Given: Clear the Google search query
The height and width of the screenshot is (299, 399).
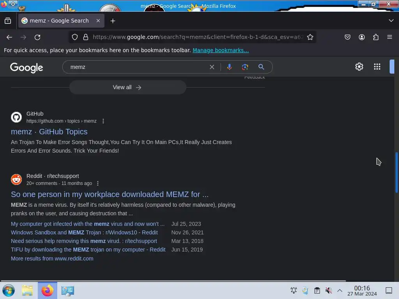Looking at the screenshot, I should point(212,67).
